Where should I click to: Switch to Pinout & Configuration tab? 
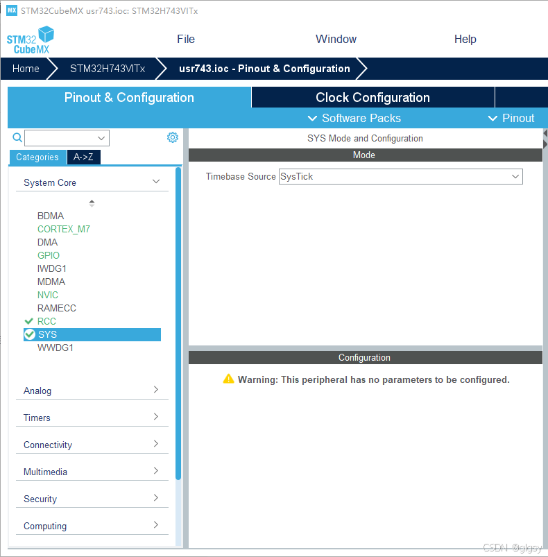click(129, 97)
